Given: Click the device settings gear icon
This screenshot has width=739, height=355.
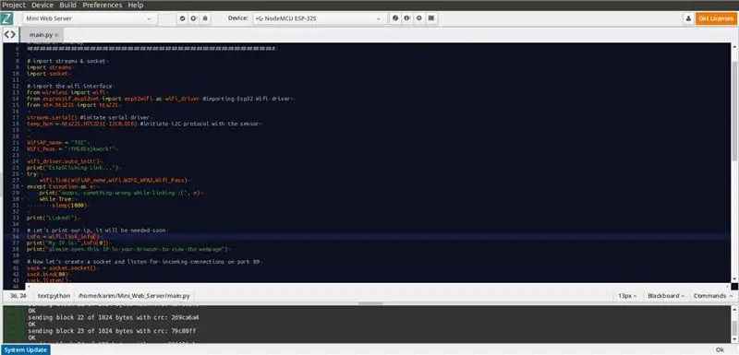Looking at the screenshot, I should (x=419, y=18).
